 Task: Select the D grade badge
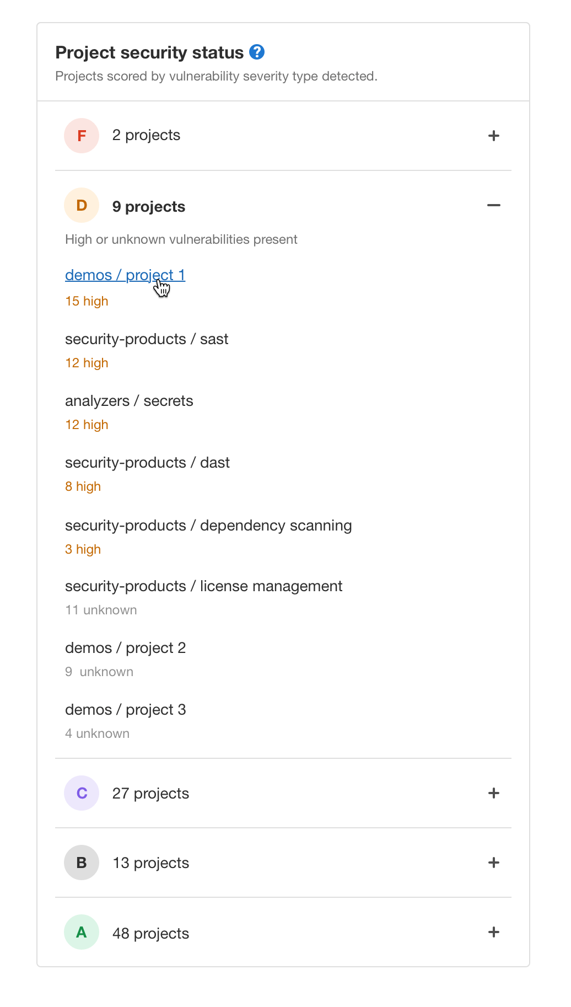tap(81, 205)
